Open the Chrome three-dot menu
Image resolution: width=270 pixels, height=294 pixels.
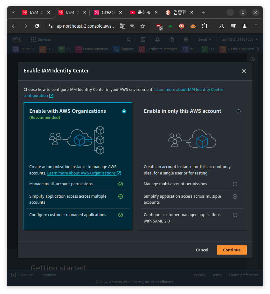(x=256, y=26)
